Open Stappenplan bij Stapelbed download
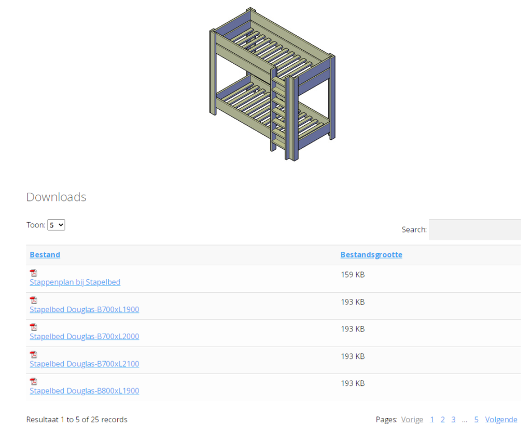Screen dimensions: 531x432 pyautogui.click(x=75, y=282)
